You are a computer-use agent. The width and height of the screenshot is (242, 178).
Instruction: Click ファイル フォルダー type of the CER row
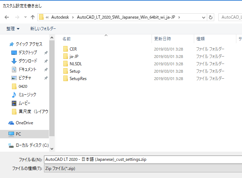pos(210,49)
